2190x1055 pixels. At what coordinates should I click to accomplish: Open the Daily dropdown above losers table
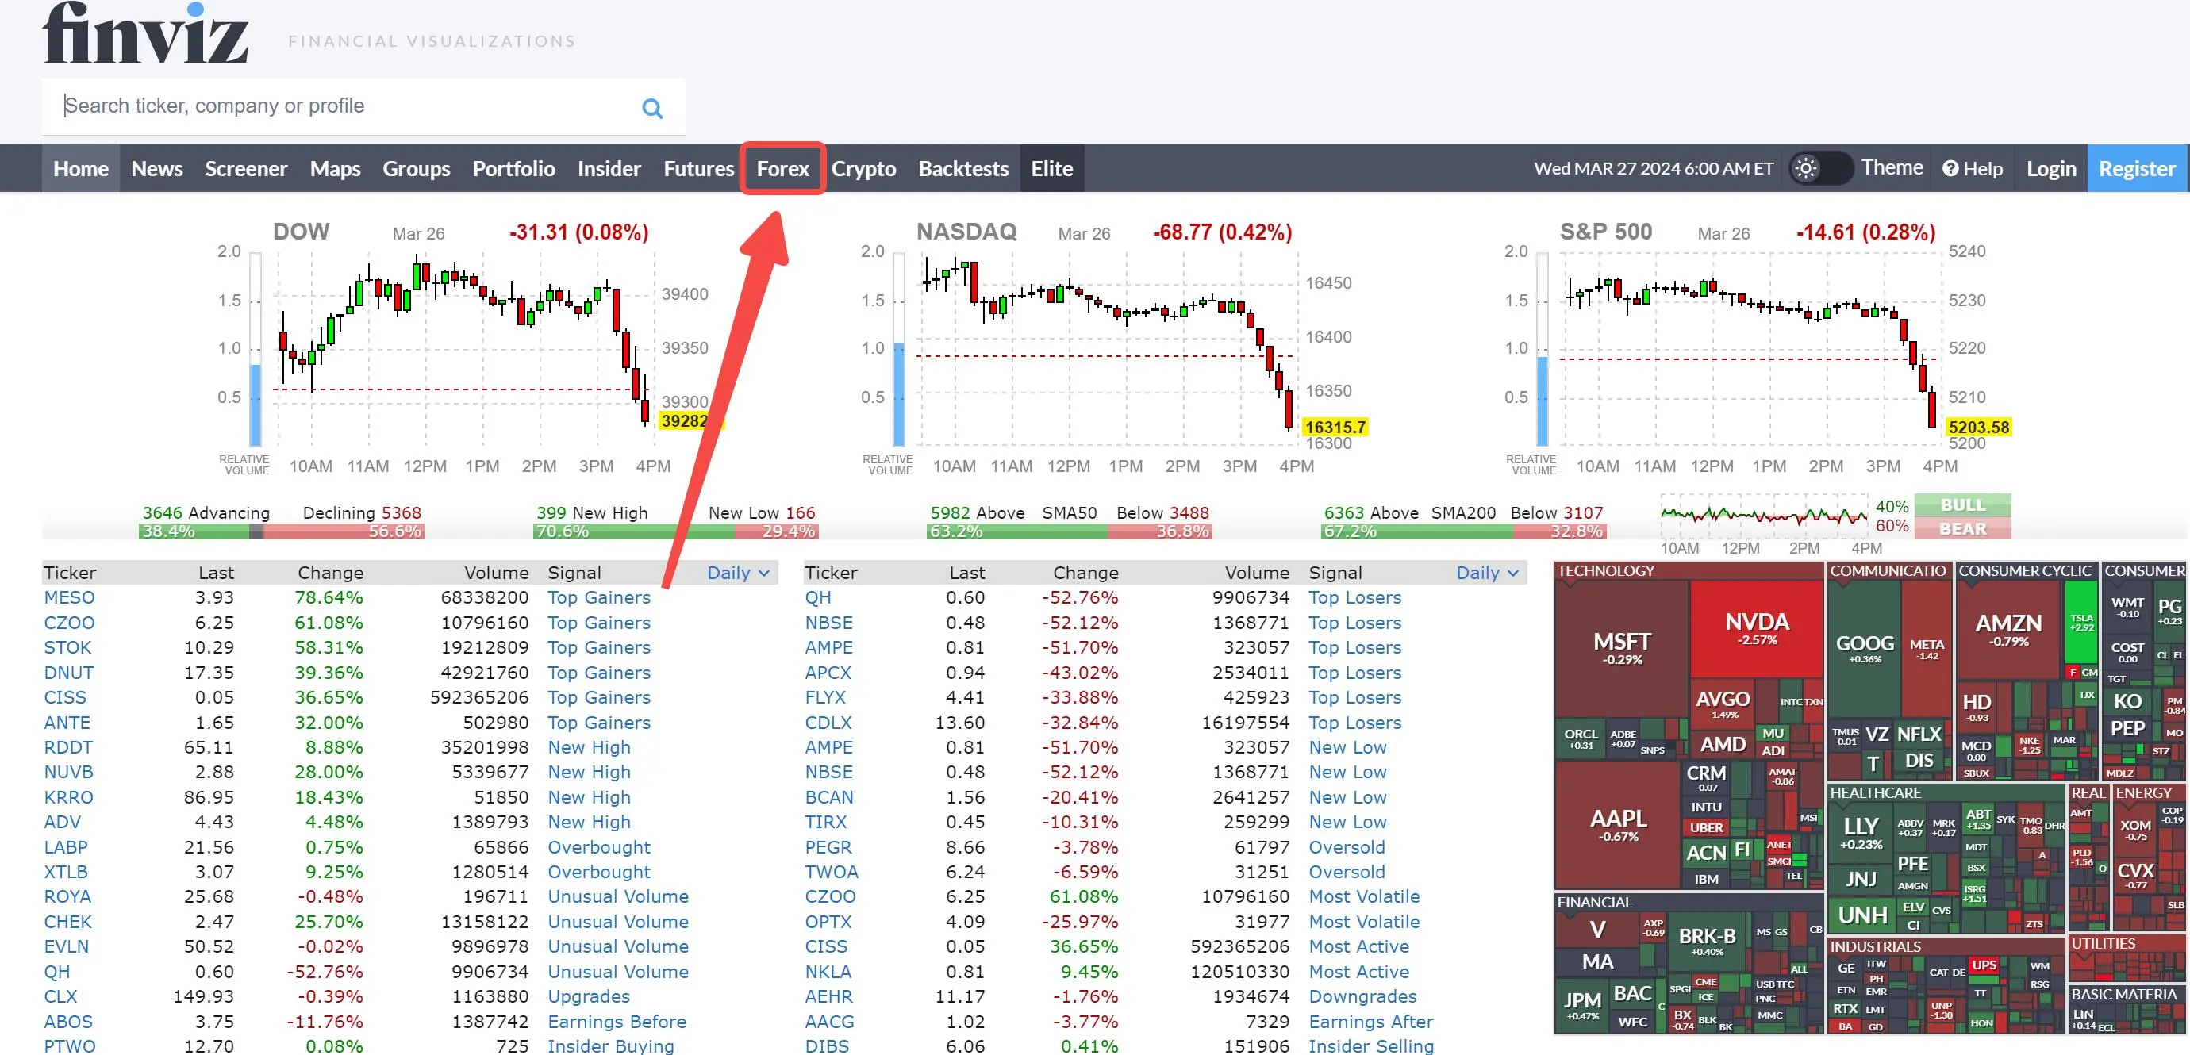click(x=1487, y=573)
